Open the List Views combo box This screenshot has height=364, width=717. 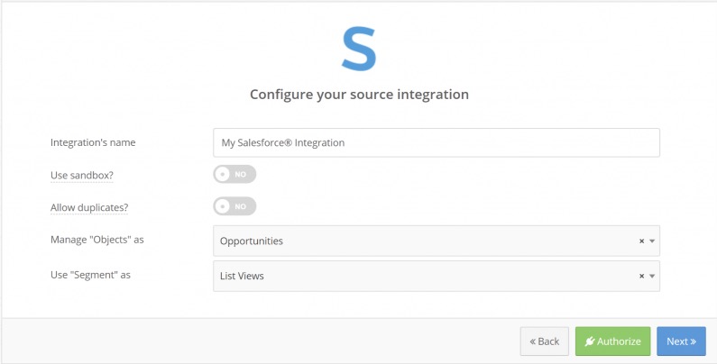point(424,277)
